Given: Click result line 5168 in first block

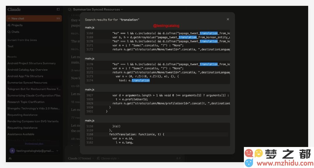Looking at the screenshot, I should point(157,33).
